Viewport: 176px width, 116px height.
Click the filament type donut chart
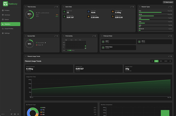[33, 112]
